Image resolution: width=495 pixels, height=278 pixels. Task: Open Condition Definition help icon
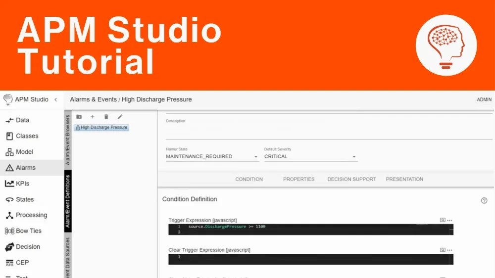484,200
